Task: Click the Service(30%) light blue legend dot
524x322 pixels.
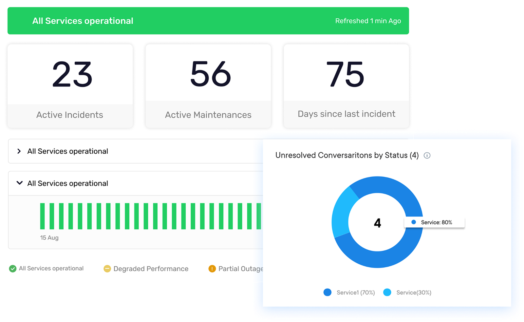Action: coord(387,292)
